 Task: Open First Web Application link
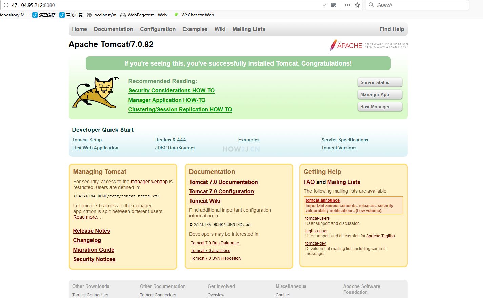click(x=95, y=148)
